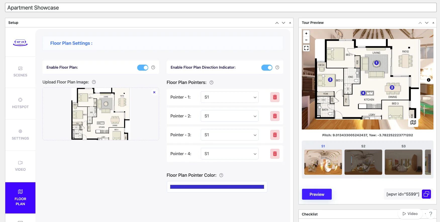Delete Pointer - 1 with trash icon
This screenshot has height=222, width=440.
(x=275, y=97)
